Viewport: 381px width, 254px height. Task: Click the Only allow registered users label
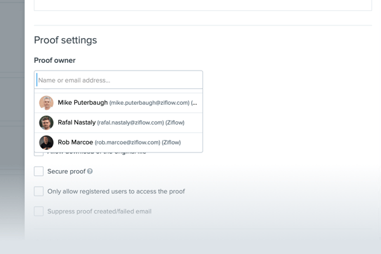[116, 191]
